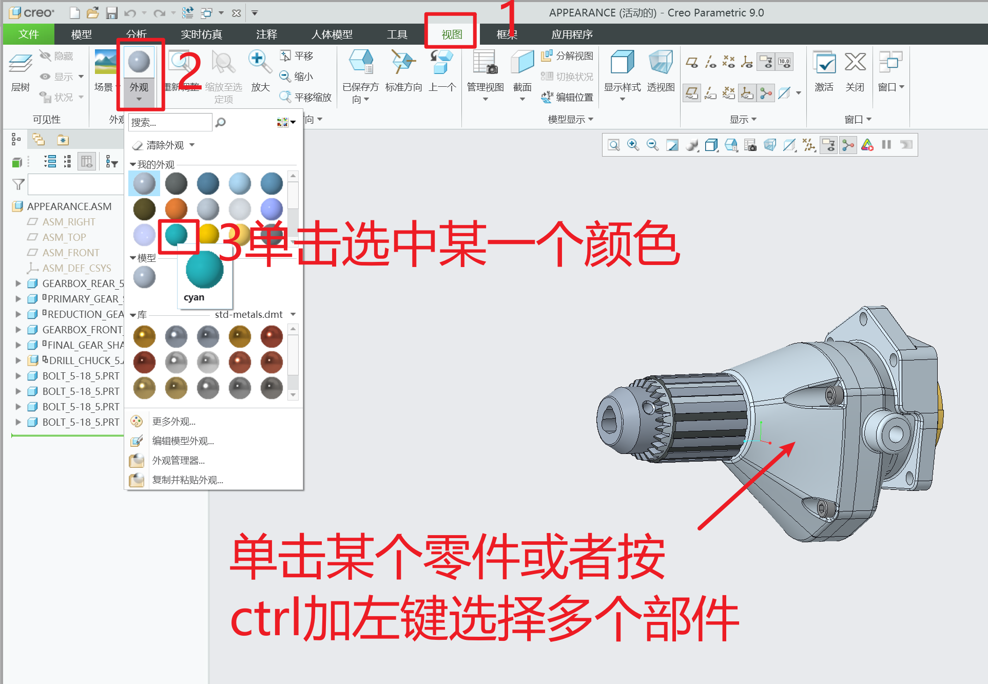Switch to the 模型 ribbon tab
This screenshot has width=988, height=684.
click(81, 34)
